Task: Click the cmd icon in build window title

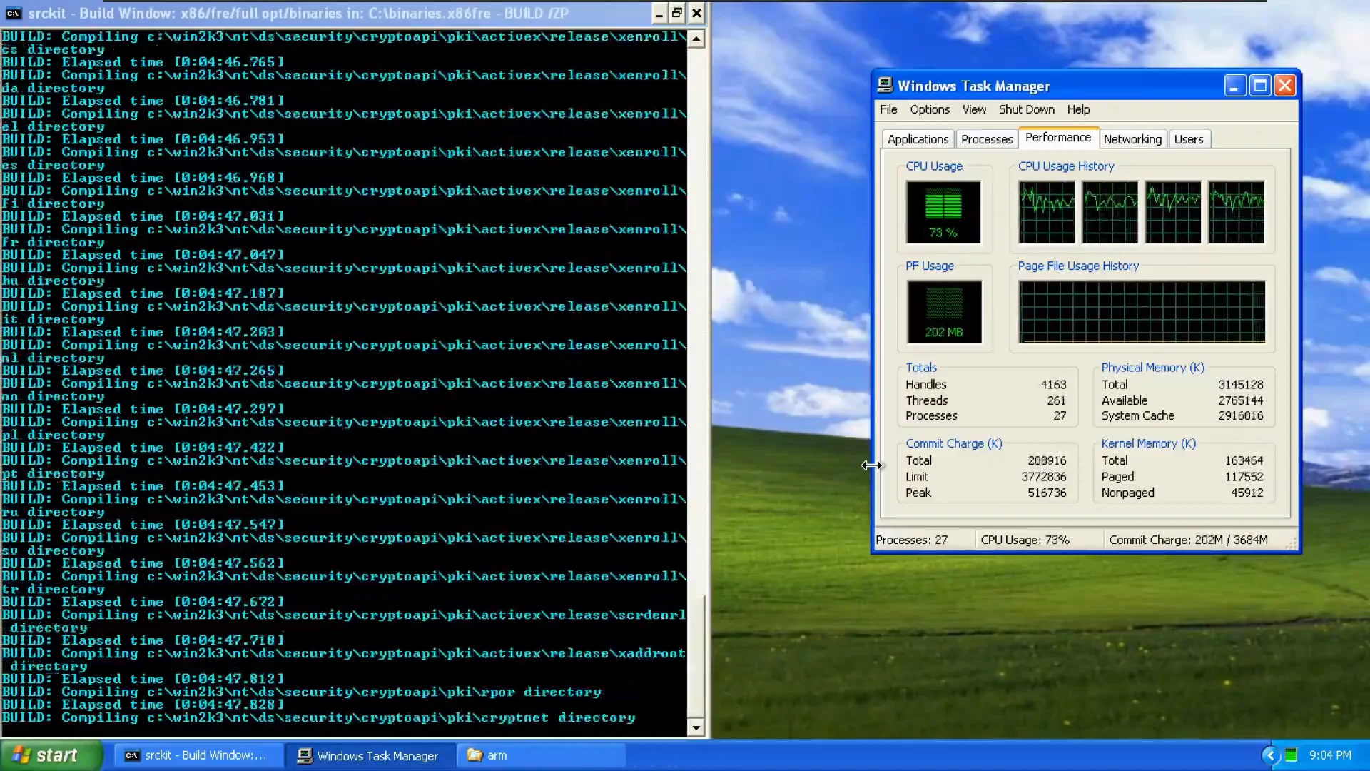Action: (x=13, y=13)
